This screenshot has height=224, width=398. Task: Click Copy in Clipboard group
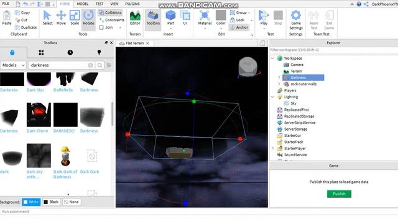22,12
